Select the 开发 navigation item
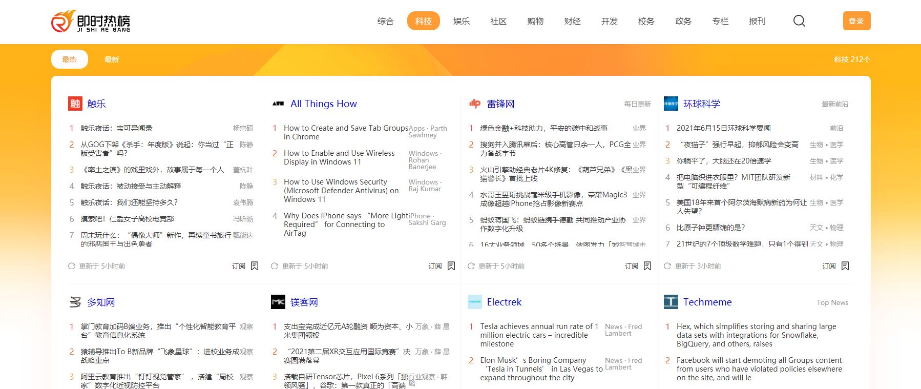The image size is (921, 389). point(609,21)
